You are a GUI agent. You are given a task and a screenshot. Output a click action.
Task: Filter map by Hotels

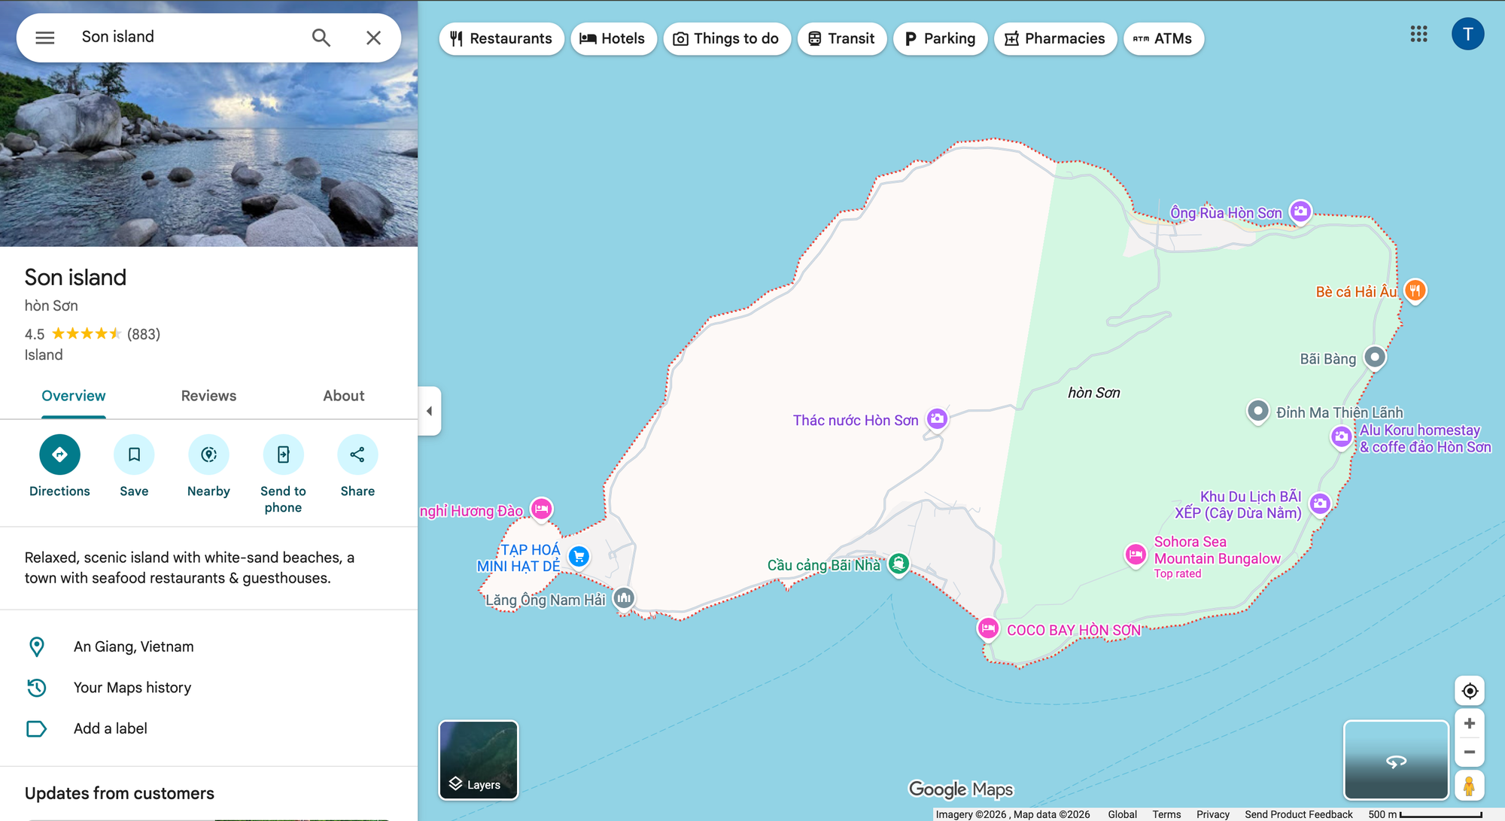(x=613, y=38)
